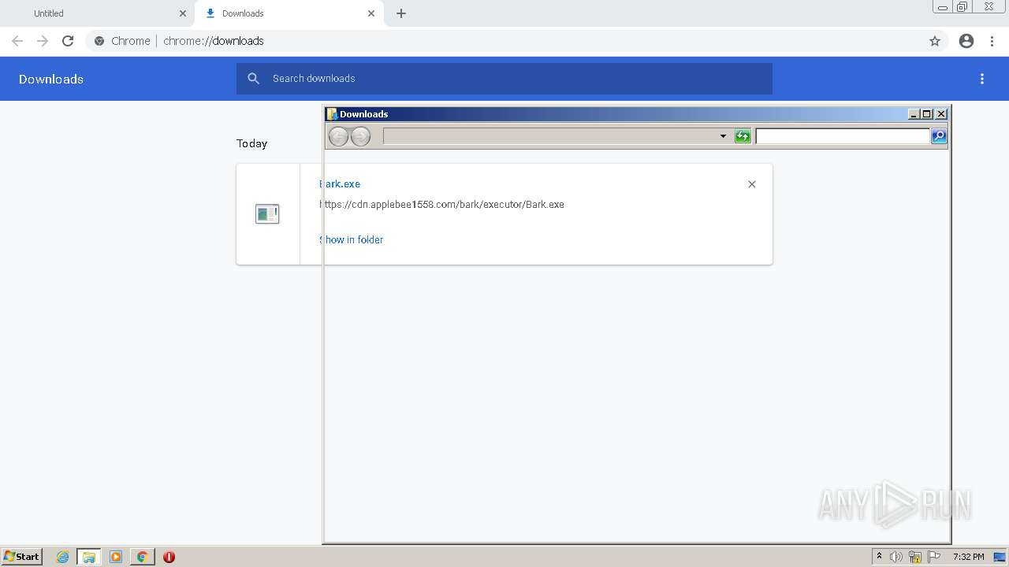The width and height of the screenshot is (1009, 567).
Task: Click Chrome icon in taskbar
Action: 143,557
